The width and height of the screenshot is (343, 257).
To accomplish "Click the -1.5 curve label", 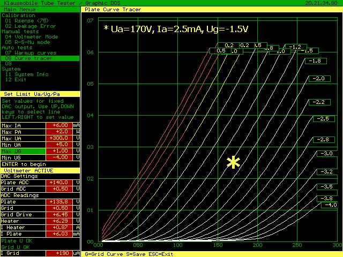I will click(x=309, y=51).
